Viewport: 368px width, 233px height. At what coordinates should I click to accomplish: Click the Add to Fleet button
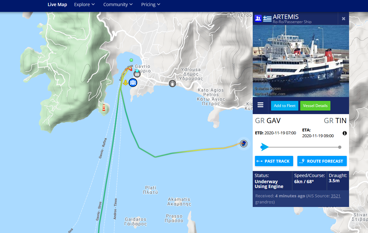pos(285,106)
